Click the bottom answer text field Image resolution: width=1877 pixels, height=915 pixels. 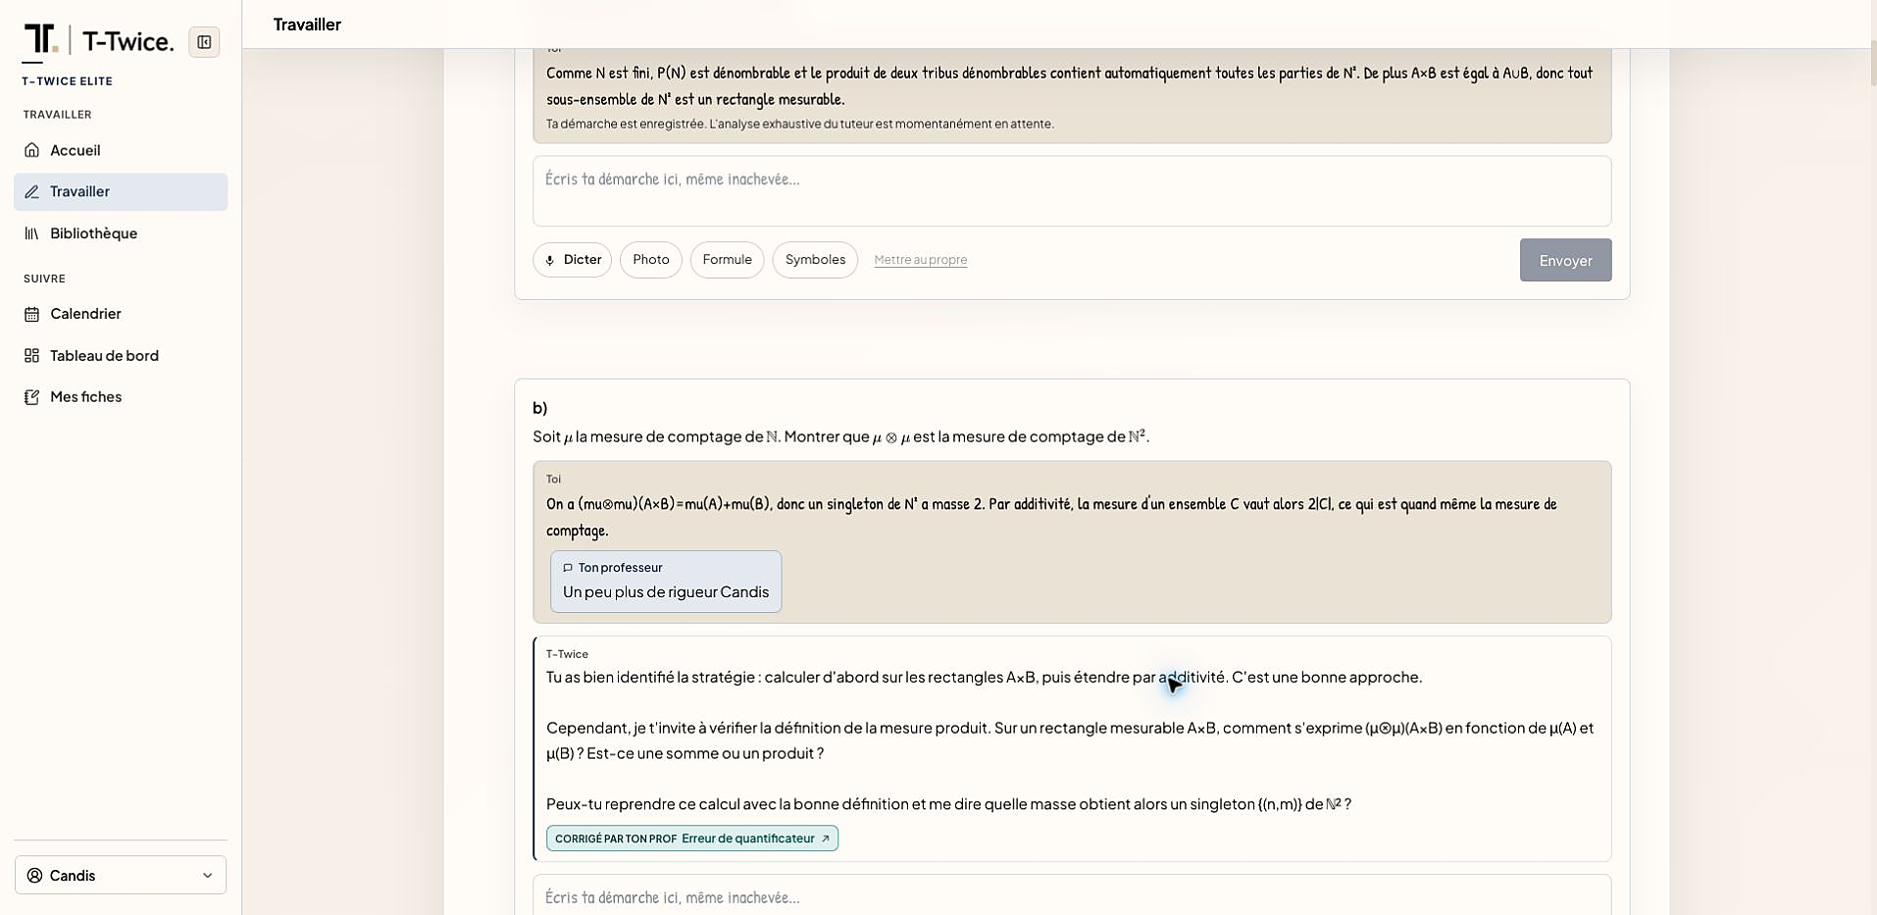tap(1072, 895)
